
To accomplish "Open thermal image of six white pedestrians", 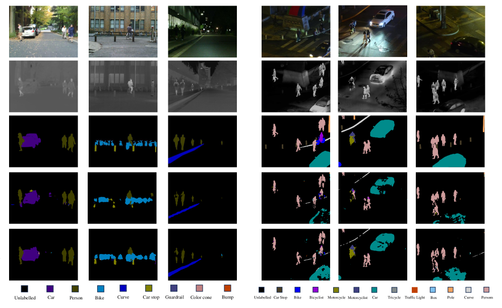I will tap(451, 86).
